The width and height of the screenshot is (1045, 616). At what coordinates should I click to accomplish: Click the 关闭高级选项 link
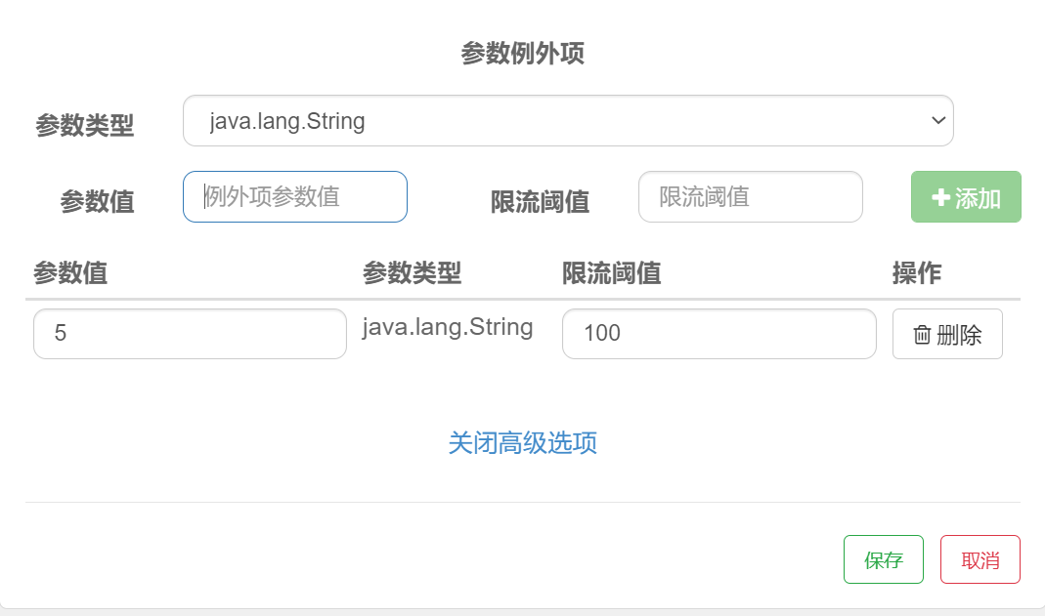522,443
